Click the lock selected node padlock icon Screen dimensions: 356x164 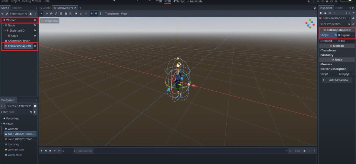point(66,14)
